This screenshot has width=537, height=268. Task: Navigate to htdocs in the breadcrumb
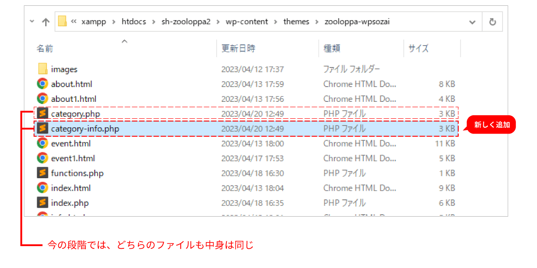pyautogui.click(x=134, y=21)
